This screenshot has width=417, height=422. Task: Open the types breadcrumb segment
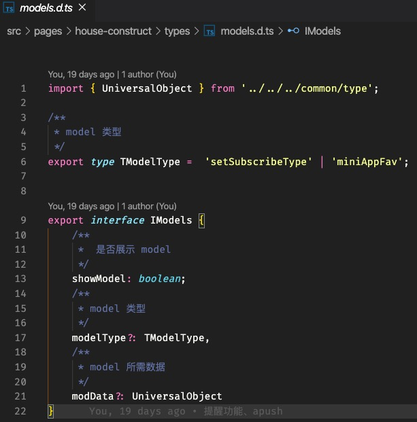[x=177, y=31]
